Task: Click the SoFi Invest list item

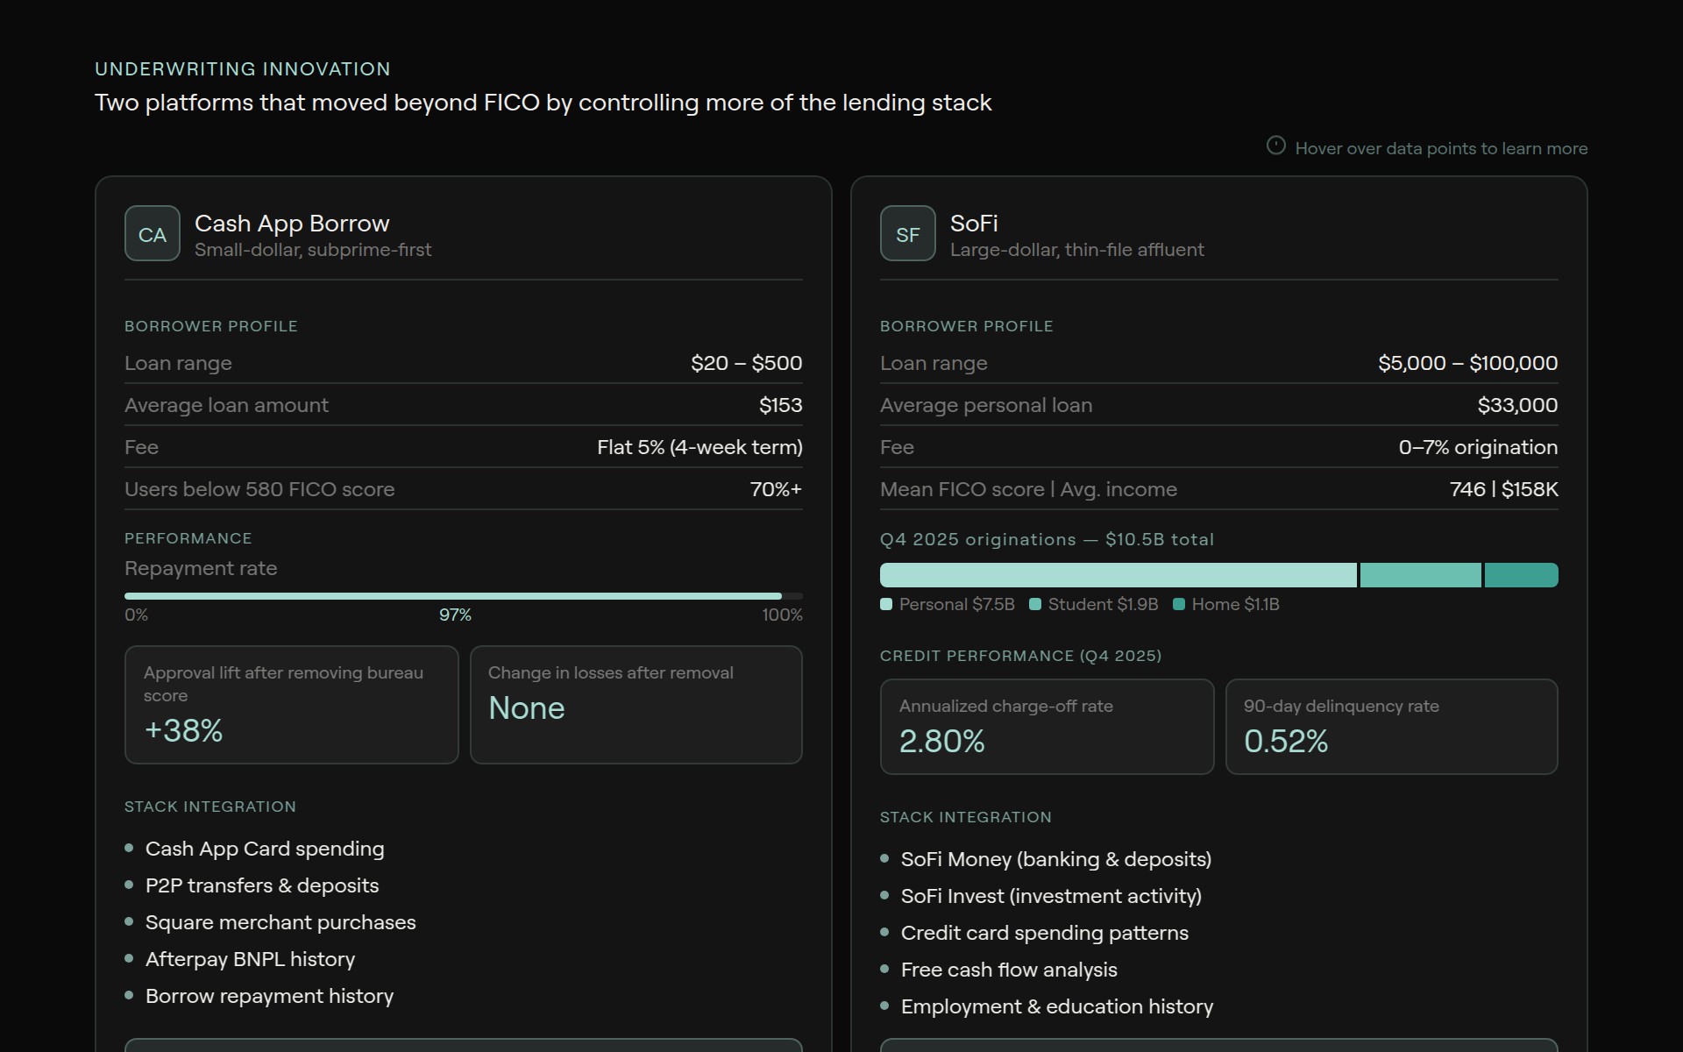Action: 1051,896
